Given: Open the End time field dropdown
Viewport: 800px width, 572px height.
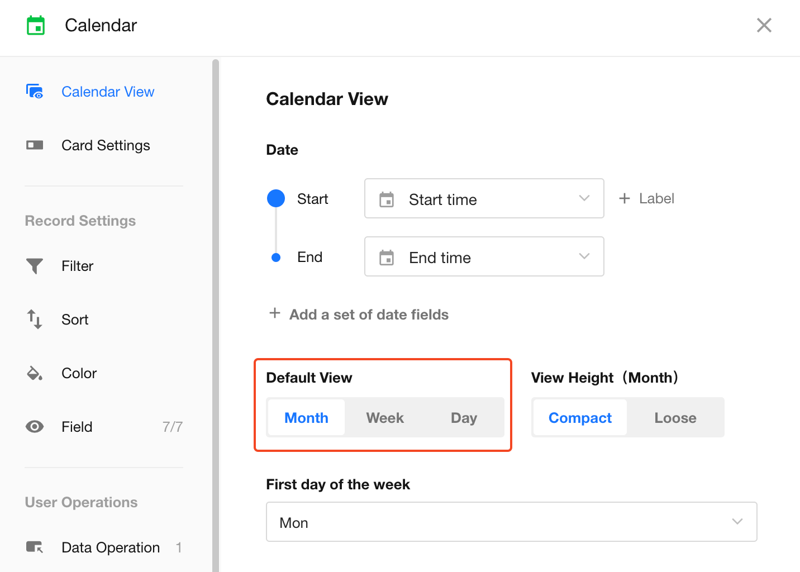Looking at the screenshot, I should [x=484, y=257].
